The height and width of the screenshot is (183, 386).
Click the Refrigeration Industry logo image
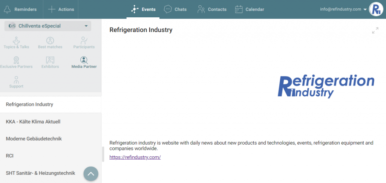[x=326, y=87]
